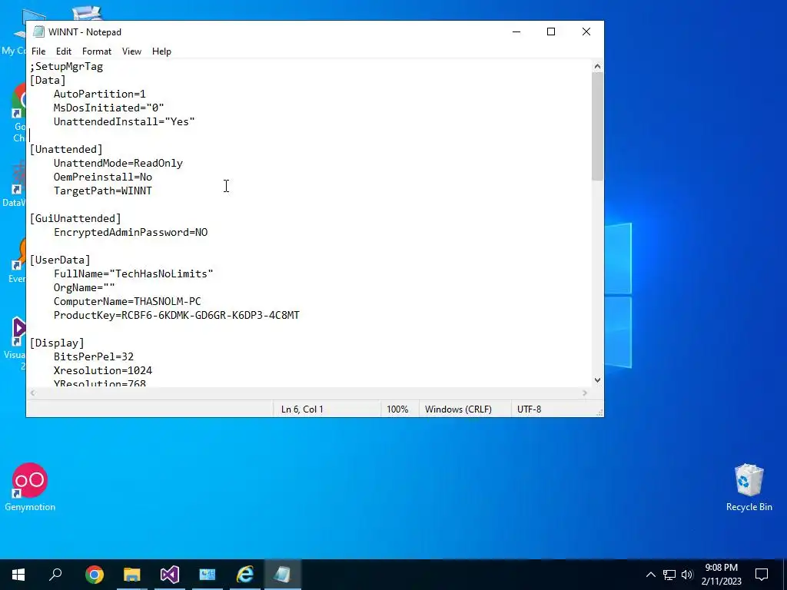The width and height of the screenshot is (787, 590).
Task: Click the Windows (CRLF) status entry
Action: [x=458, y=409]
